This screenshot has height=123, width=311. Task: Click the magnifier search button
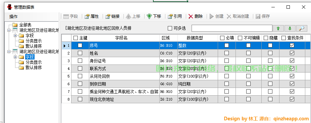[302, 28]
